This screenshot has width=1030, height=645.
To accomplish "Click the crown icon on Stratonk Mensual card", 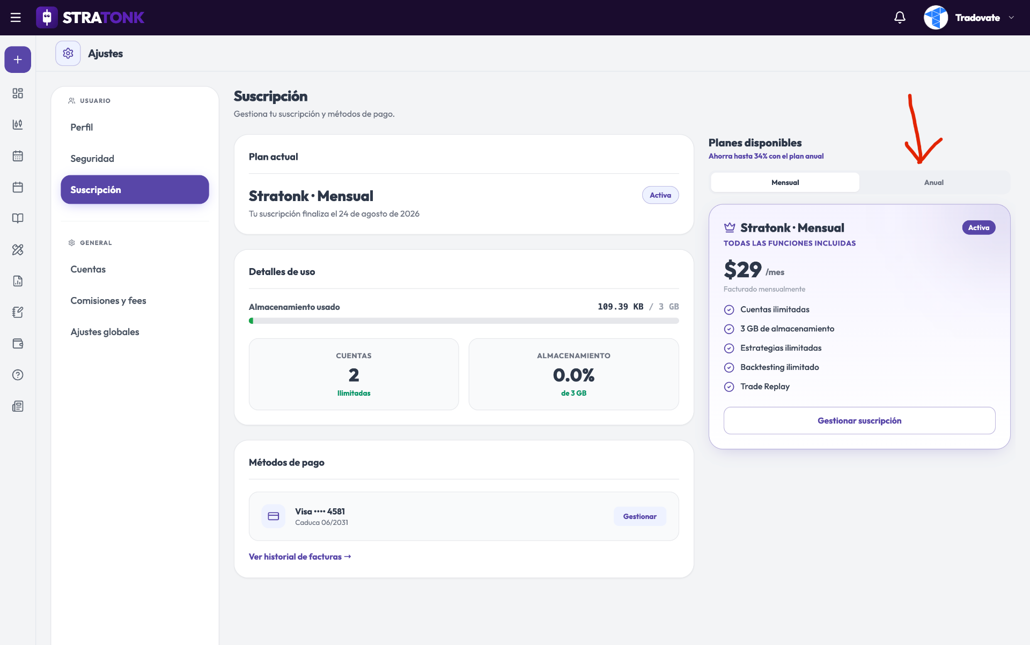I will pyautogui.click(x=730, y=227).
